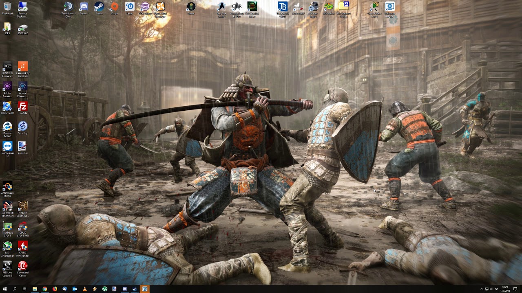522x293 pixels.
Task: Open the TeamViewer 12 shortcut
Action: point(7,147)
